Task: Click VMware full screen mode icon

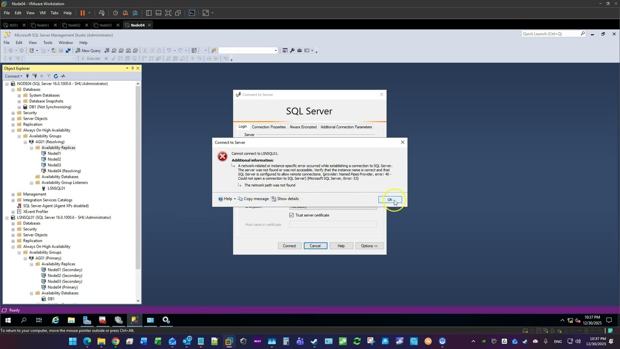Action: click(x=168, y=13)
